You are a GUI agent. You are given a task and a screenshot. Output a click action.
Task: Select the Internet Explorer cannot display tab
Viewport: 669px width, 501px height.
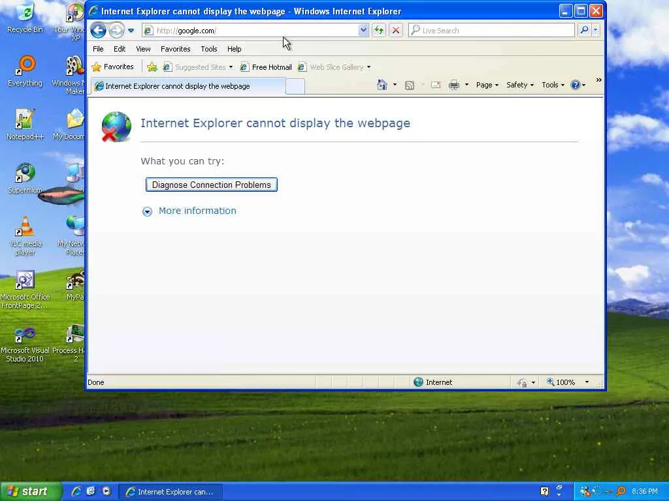pos(188,86)
